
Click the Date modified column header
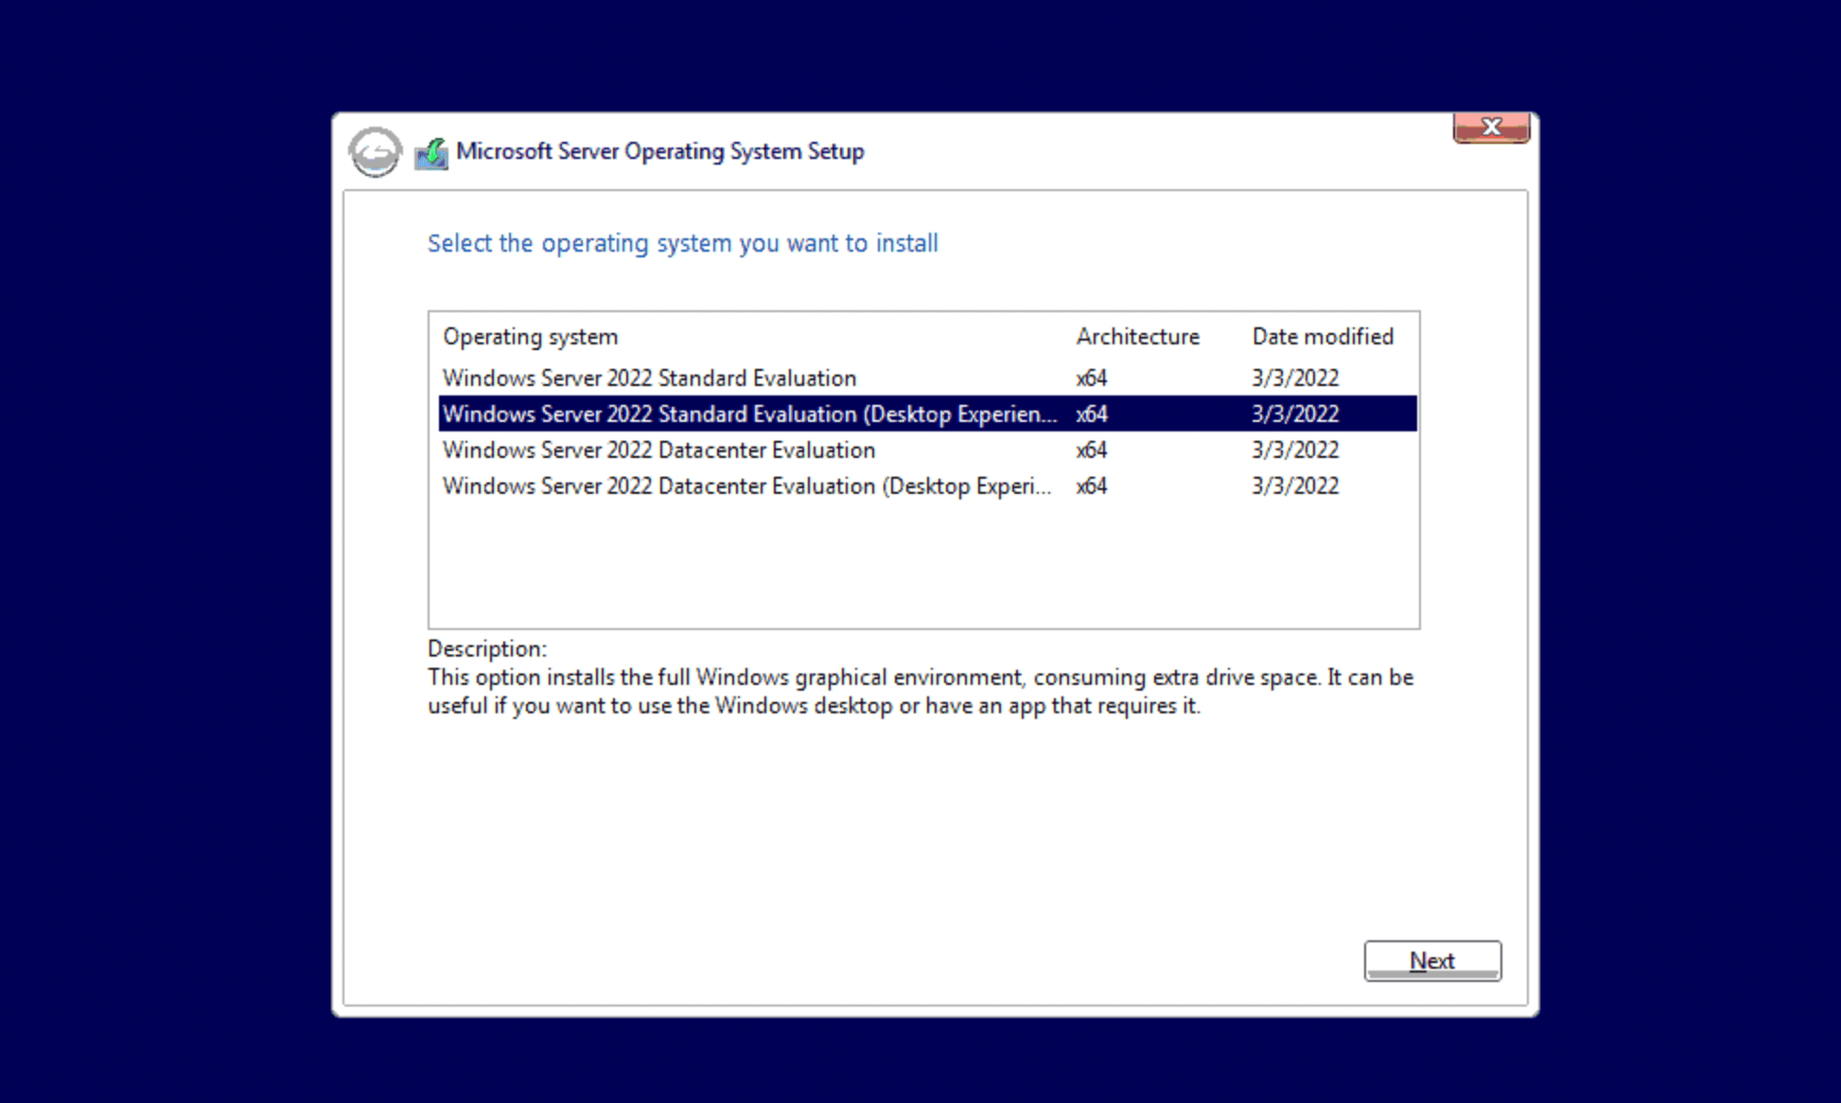(x=1323, y=337)
